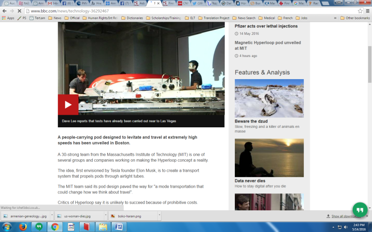Viewport: 372px width, 232px height.
Task: Expand the Scholarships/Training folder
Action: 164,18
